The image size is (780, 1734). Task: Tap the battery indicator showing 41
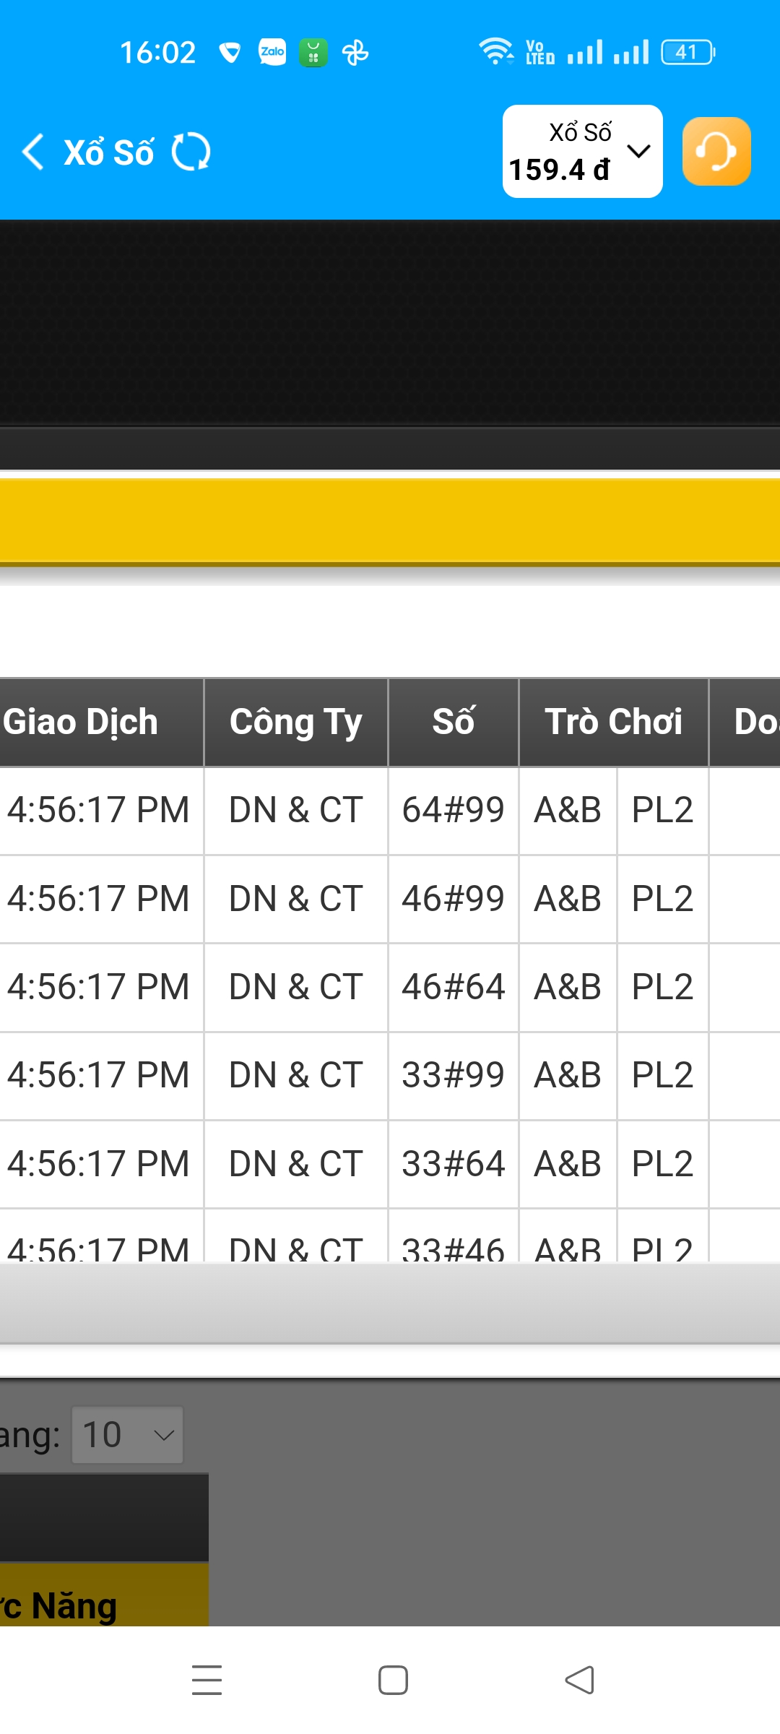coord(688,52)
